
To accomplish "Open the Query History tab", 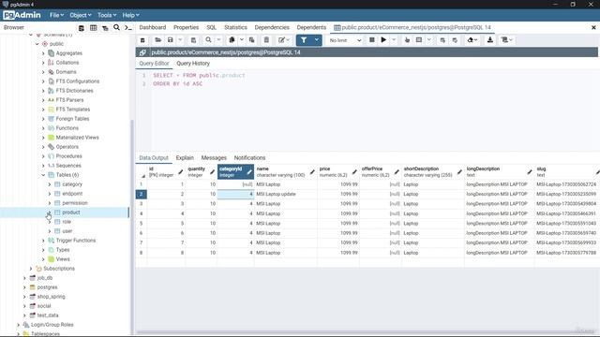I will tap(193, 64).
